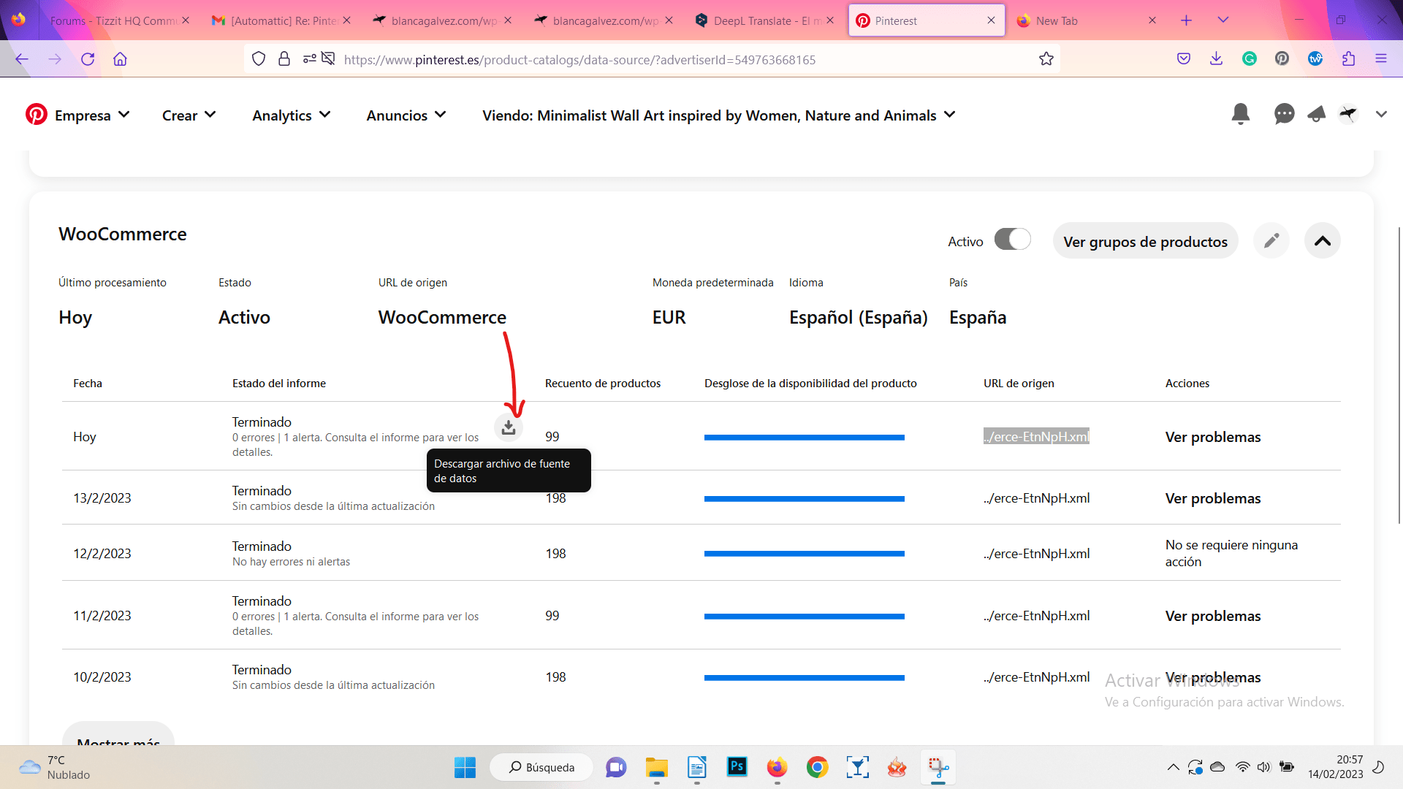Open Windows Start menu

pos(465,768)
